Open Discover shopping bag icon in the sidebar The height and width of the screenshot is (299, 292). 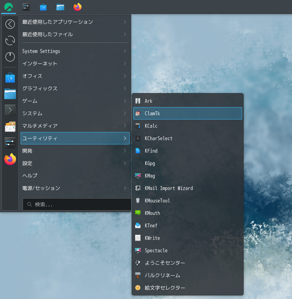click(x=10, y=77)
